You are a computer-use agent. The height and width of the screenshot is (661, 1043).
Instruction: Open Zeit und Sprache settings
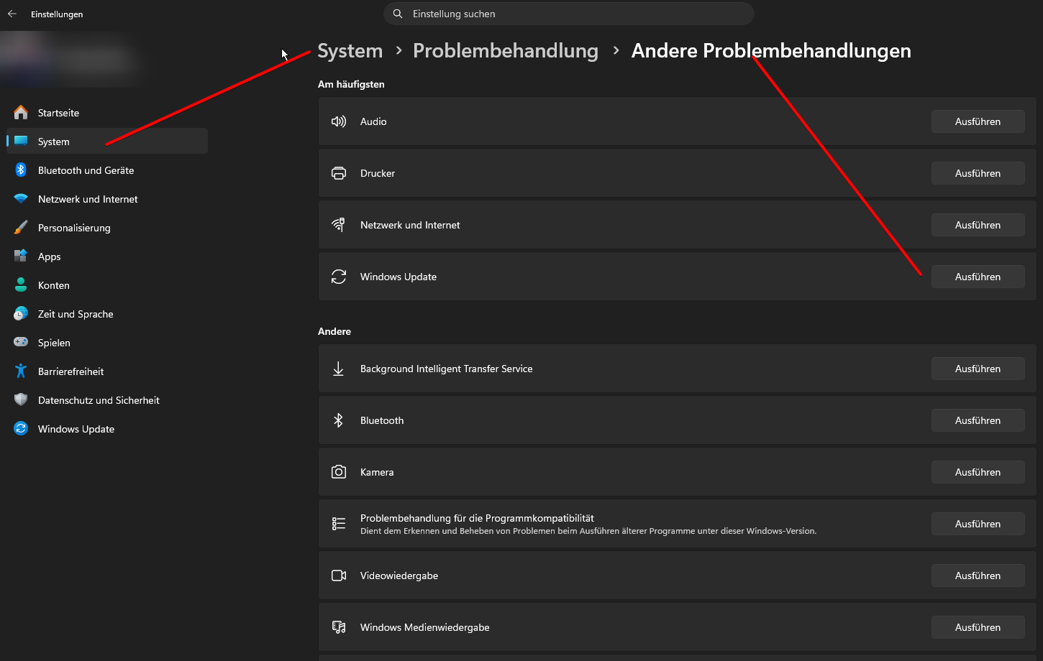(x=107, y=314)
